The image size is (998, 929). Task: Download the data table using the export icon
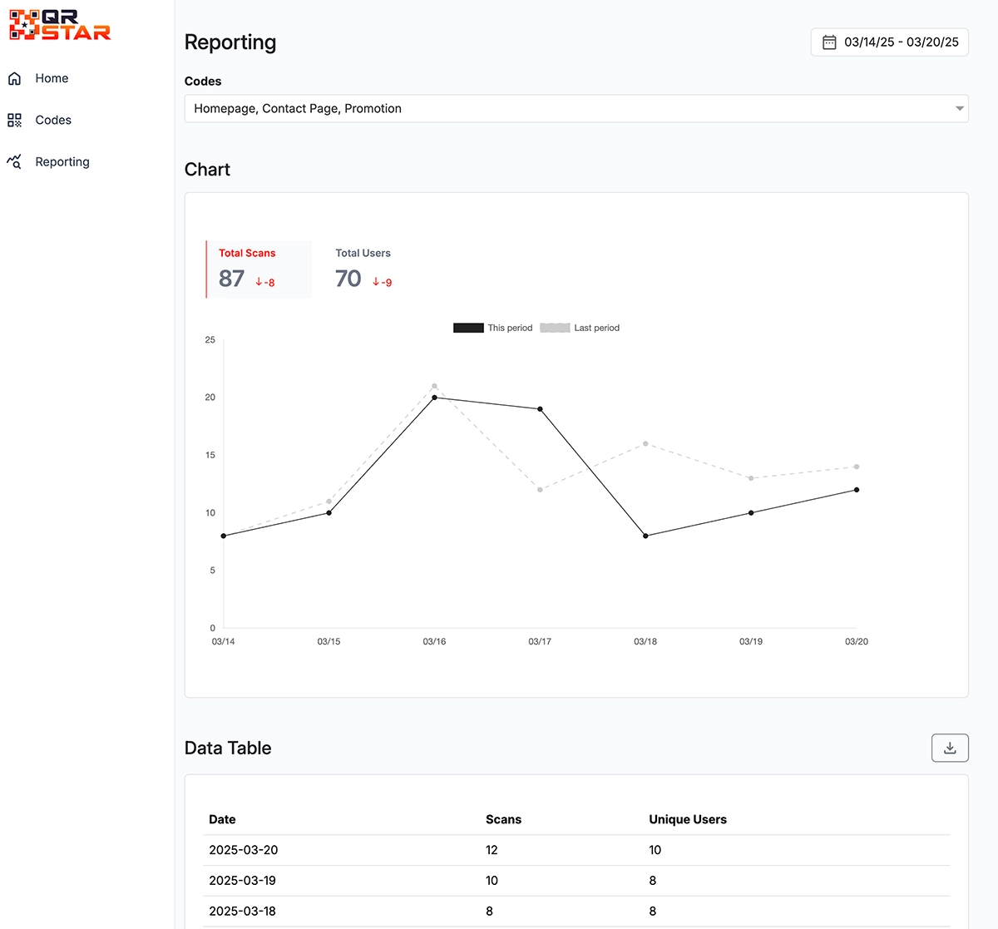[950, 748]
